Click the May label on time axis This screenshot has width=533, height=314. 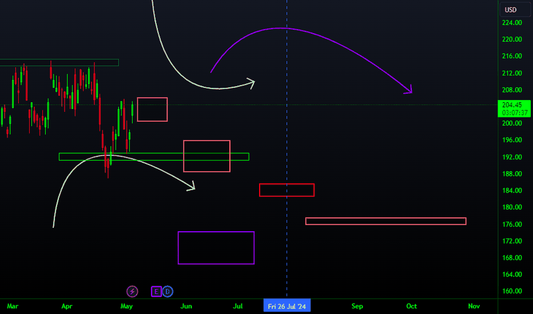point(126,306)
